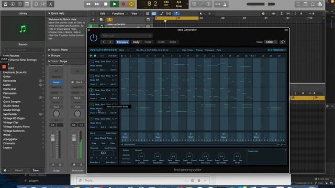Click the Compare button
Image resolution: width=335 pixels, height=188 pixels.
pos(122,42)
